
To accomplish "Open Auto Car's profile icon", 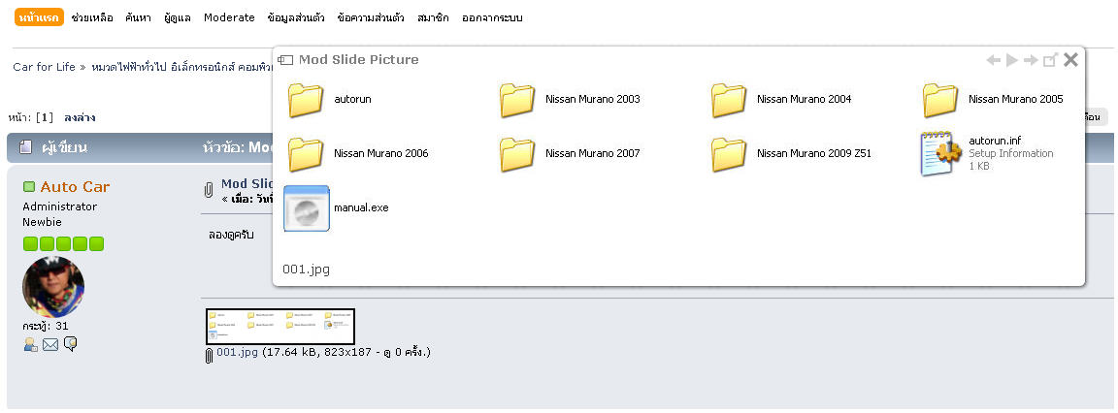I will 31,344.
